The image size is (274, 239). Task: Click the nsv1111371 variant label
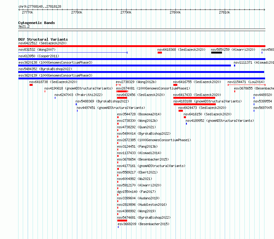tap(254, 62)
